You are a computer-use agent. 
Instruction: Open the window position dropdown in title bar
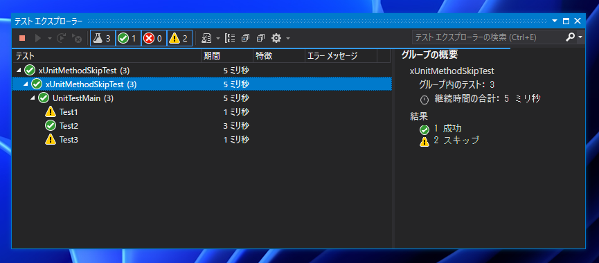(555, 21)
